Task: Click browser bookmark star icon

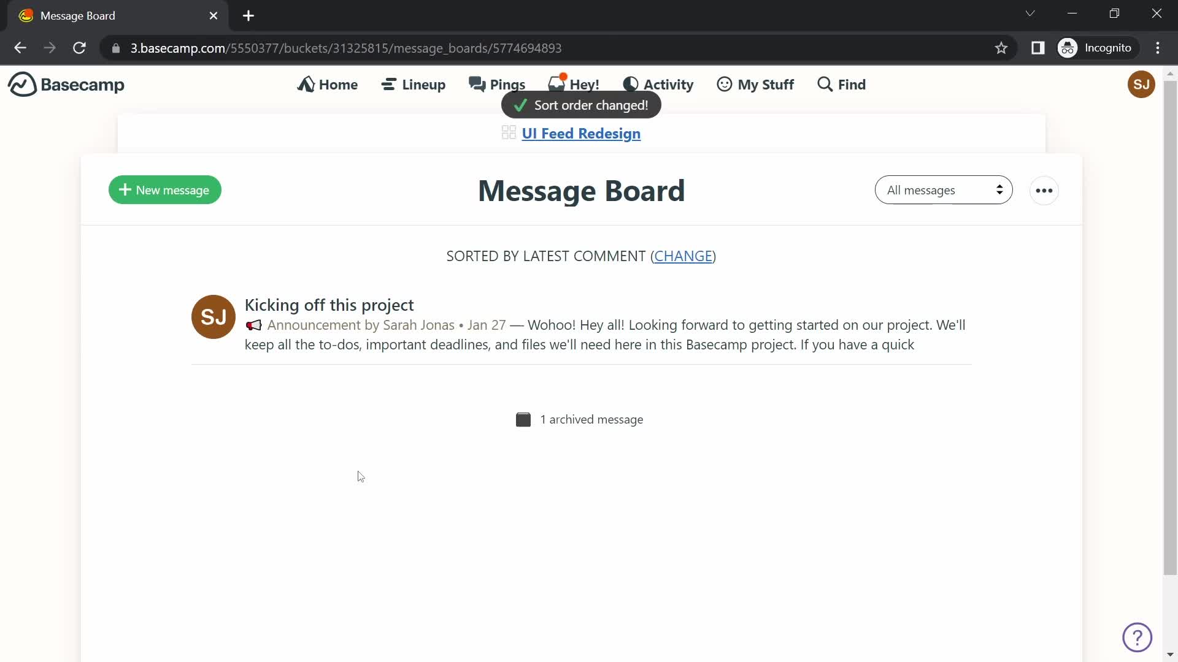Action: pos(1002,48)
